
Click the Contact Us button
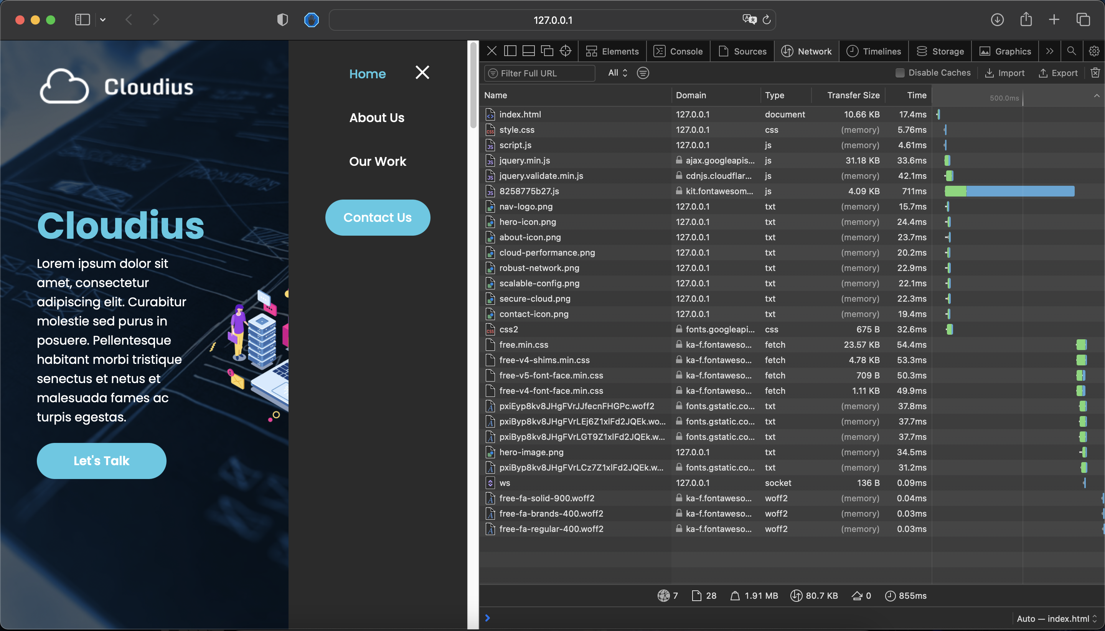[x=377, y=218]
